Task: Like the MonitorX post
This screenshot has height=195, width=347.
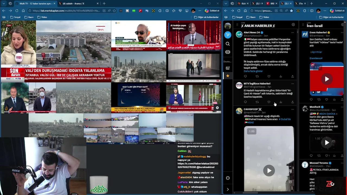Action: [x=326, y=156]
